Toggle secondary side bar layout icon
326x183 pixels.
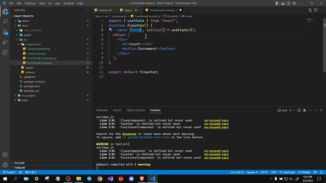pos(288,3)
